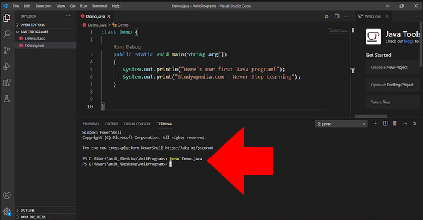Open the Help menu
Viewport: 423px width, 220px height.
116,6
